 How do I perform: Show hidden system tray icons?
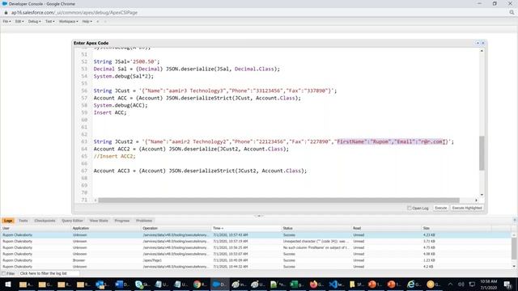click(x=450, y=284)
